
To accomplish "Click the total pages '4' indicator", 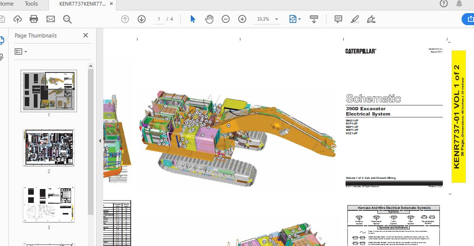I will coord(172,19).
